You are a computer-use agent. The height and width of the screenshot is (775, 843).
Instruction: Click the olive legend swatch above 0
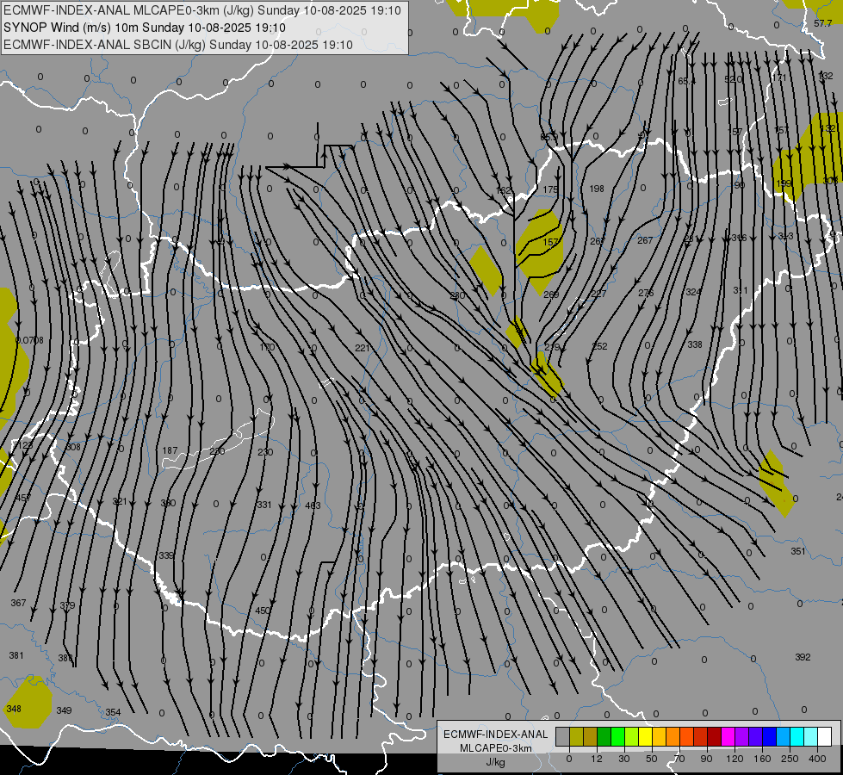click(576, 736)
